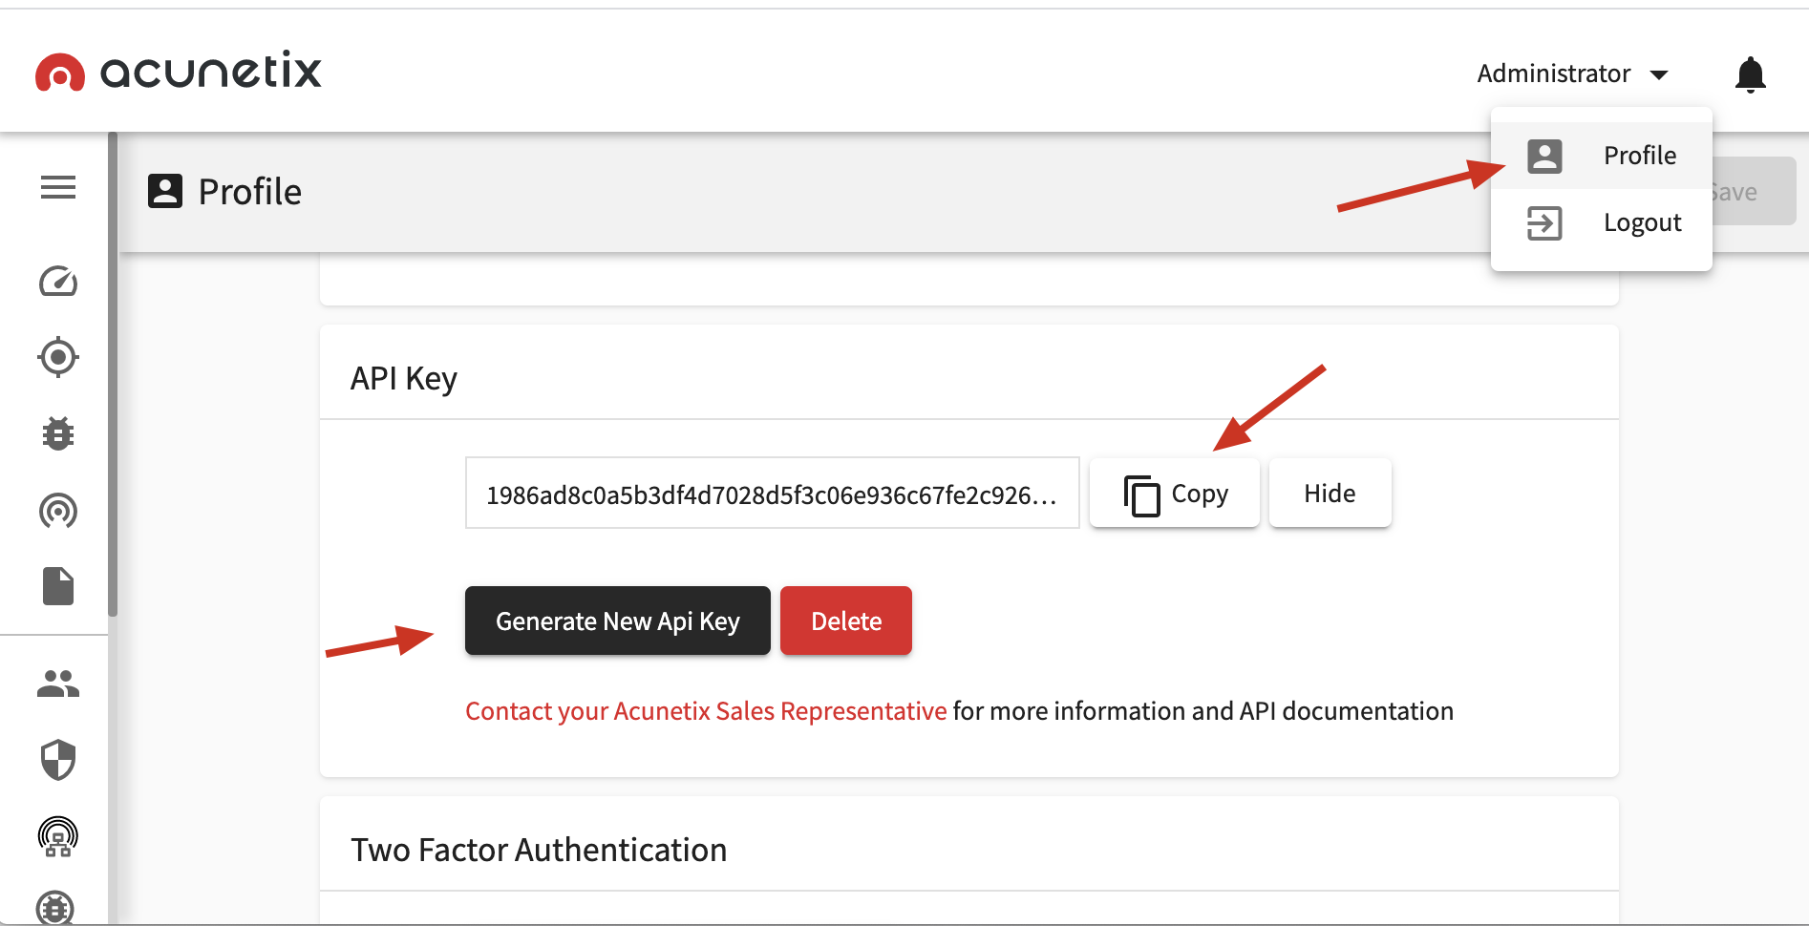
Task: Open the Dashboard gauge icon
Action: [x=58, y=281]
